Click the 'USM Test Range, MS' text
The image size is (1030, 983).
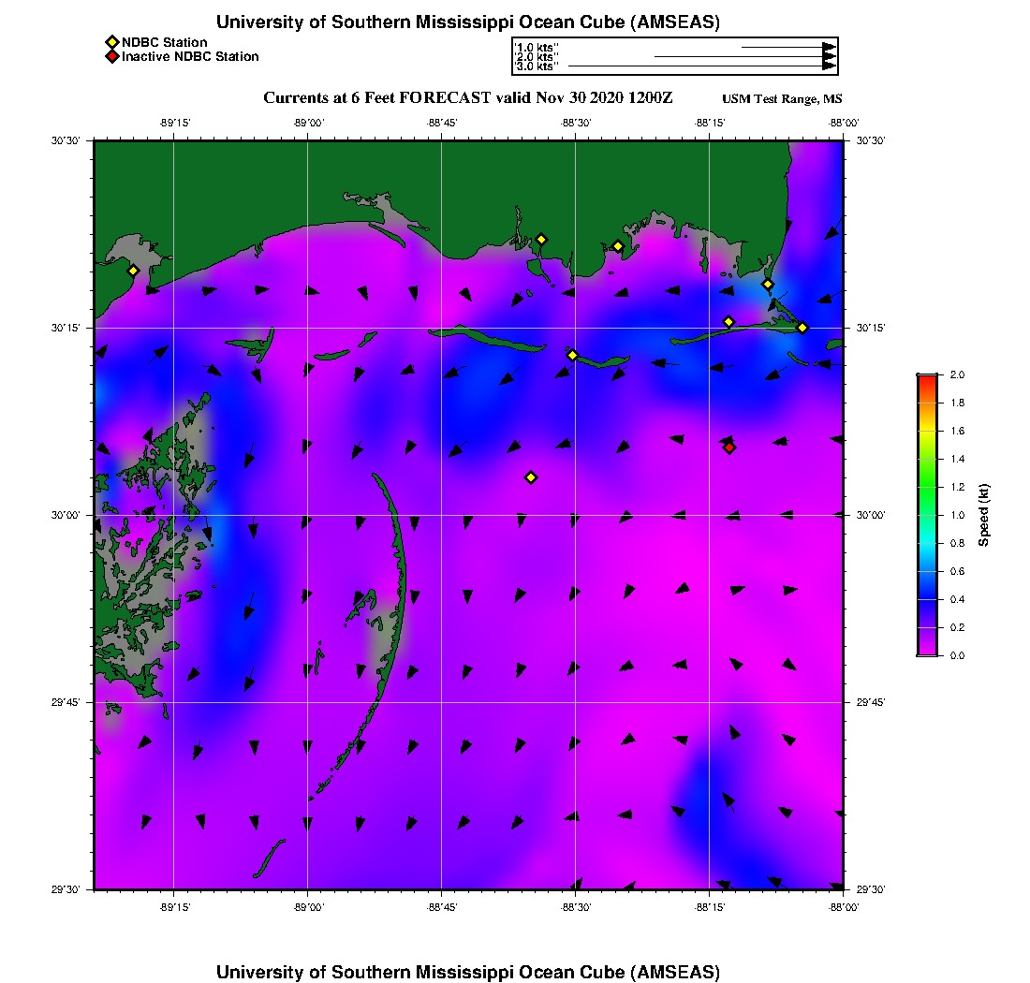pyautogui.click(x=782, y=99)
